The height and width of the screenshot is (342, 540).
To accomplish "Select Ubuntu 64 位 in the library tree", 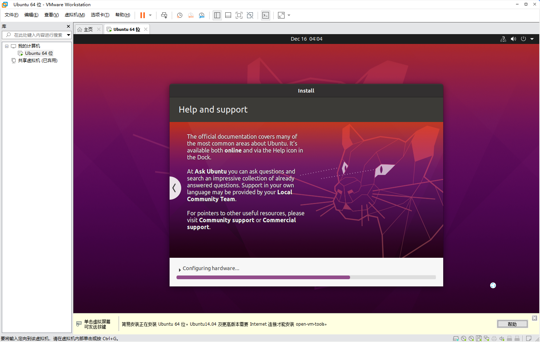I will pos(39,53).
